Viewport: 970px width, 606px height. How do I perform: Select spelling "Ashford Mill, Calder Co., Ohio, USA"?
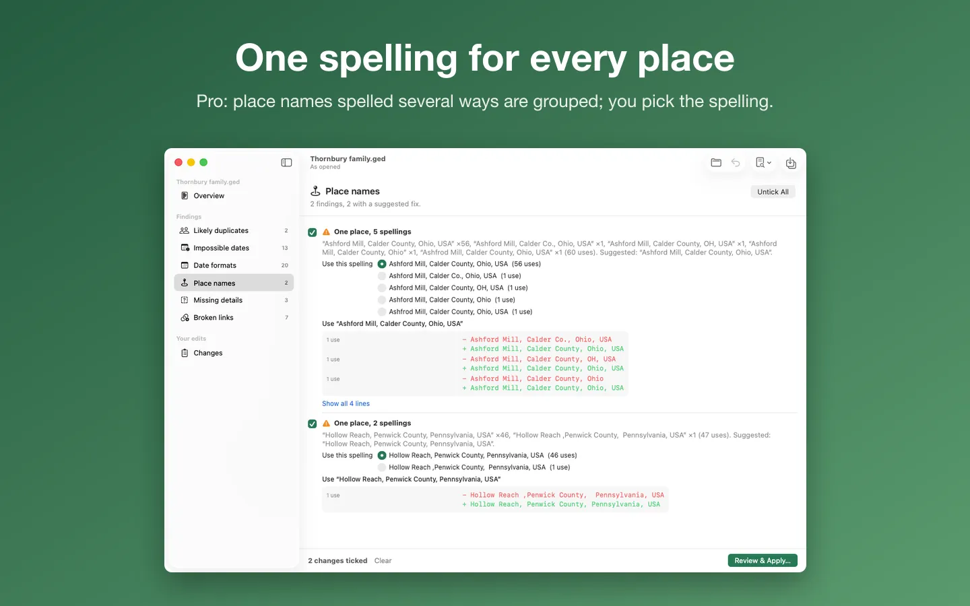click(x=382, y=276)
